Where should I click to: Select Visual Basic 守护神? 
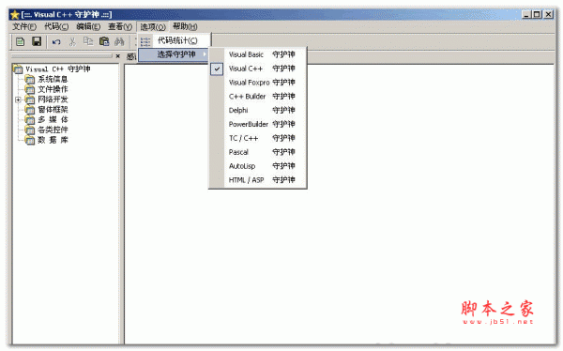pos(258,54)
